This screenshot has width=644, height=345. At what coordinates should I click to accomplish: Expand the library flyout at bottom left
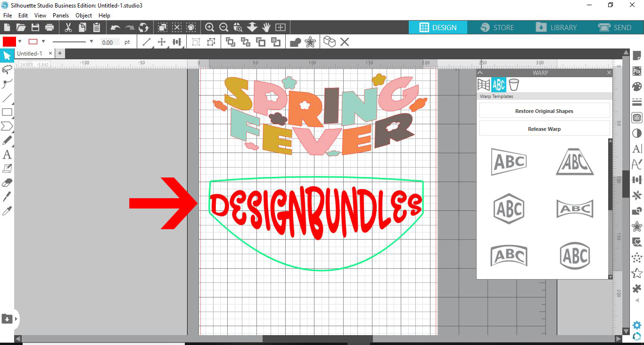pos(17,319)
